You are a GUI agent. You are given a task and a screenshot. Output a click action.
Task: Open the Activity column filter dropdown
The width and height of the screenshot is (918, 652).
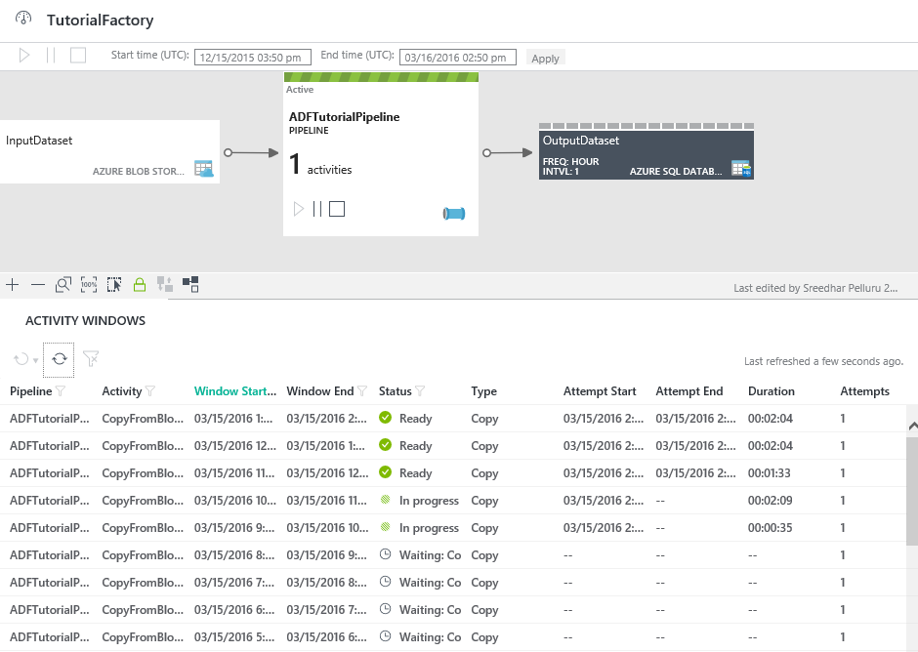click(x=148, y=390)
